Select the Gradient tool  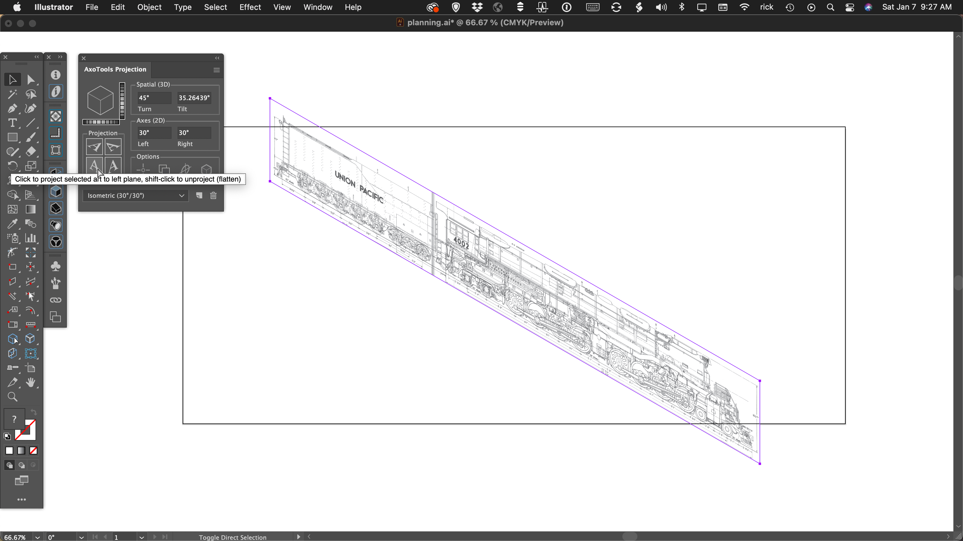click(x=31, y=209)
